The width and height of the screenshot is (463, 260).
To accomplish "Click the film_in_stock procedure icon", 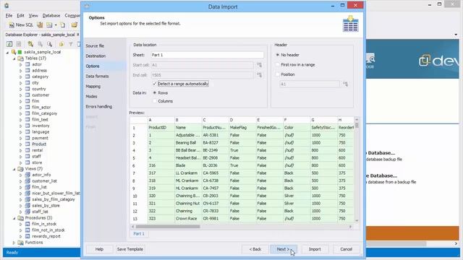I will pyautogui.click(x=27, y=224).
